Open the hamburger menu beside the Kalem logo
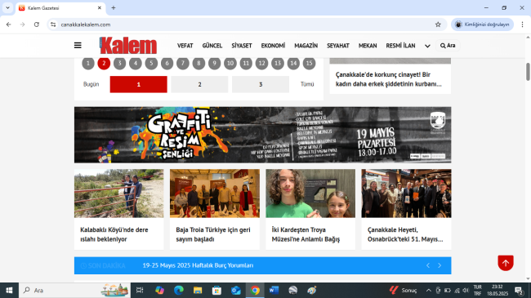Screen dimensions: 531x298 point(78,46)
